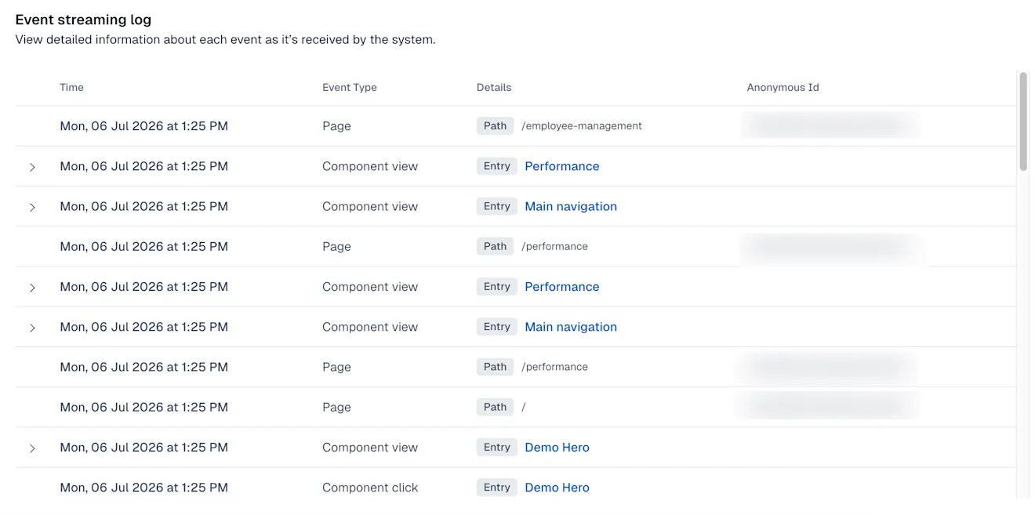Click the Entry badge beside Demo Hero click
This screenshot has width=1035, height=515.
[x=496, y=488]
